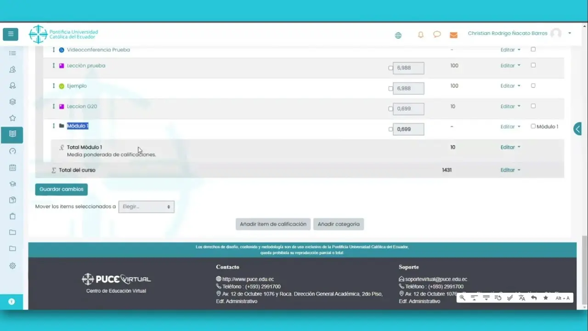This screenshot has width=588, height=331.
Task: Open the list icon in left sidebar
Action: (12, 53)
